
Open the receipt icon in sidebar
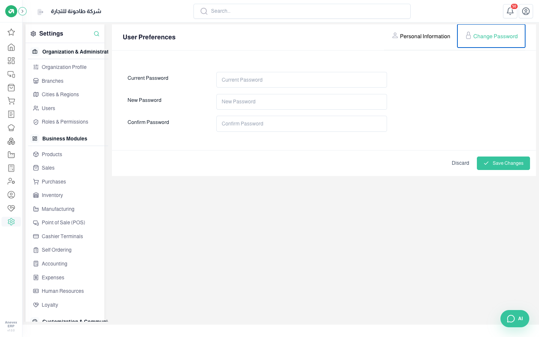tap(11, 114)
